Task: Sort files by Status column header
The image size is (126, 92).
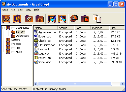Action: click(x=66, y=28)
